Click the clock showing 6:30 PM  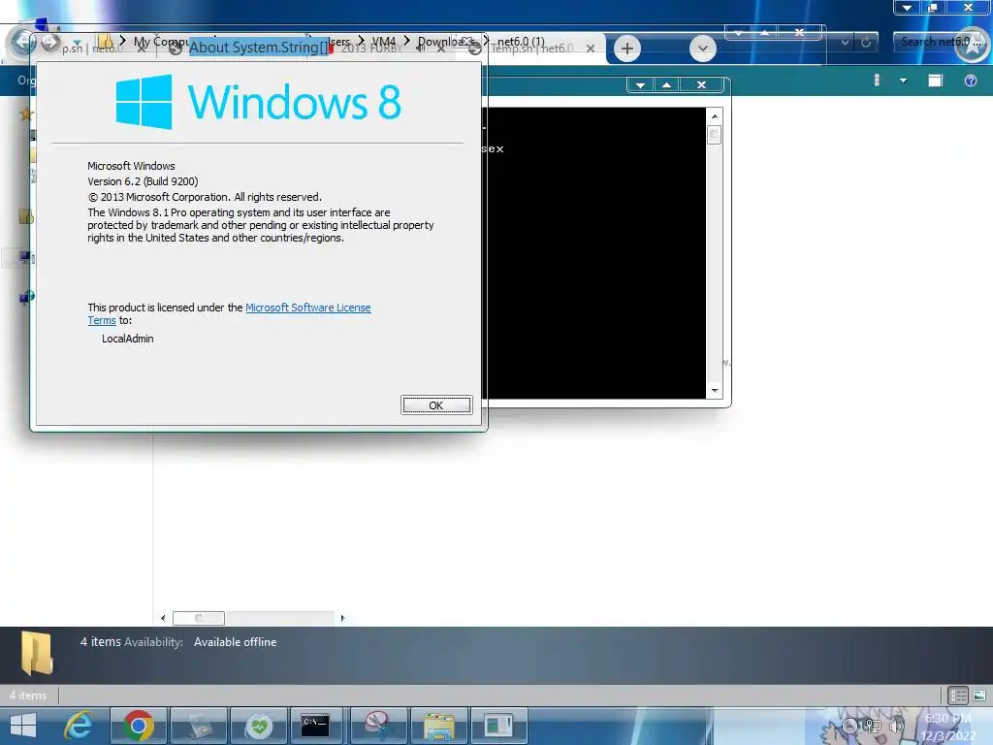947,719
